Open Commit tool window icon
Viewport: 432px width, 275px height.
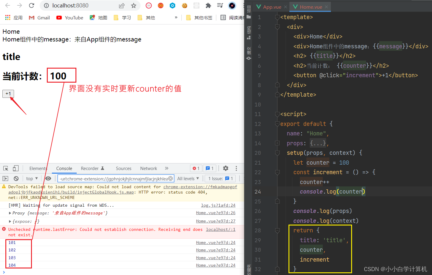click(249, 53)
